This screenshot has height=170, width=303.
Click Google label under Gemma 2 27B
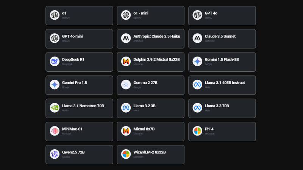pyautogui.click(x=137, y=88)
